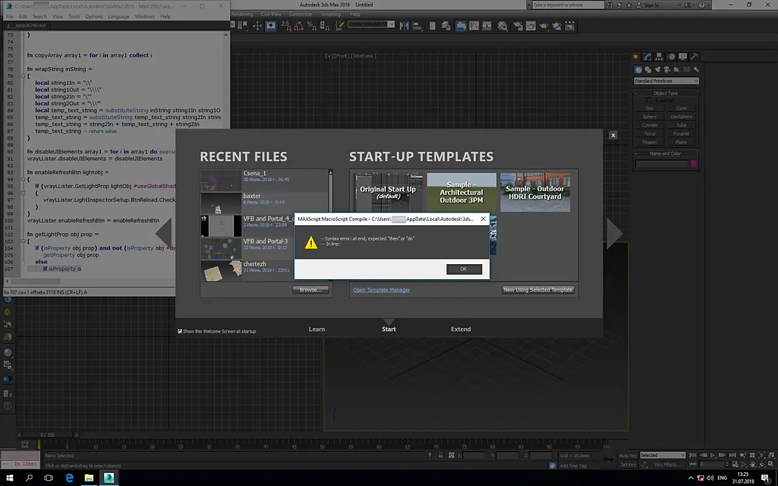Select the Lights category icon
Screen dimensions: 778x486
click(x=657, y=70)
